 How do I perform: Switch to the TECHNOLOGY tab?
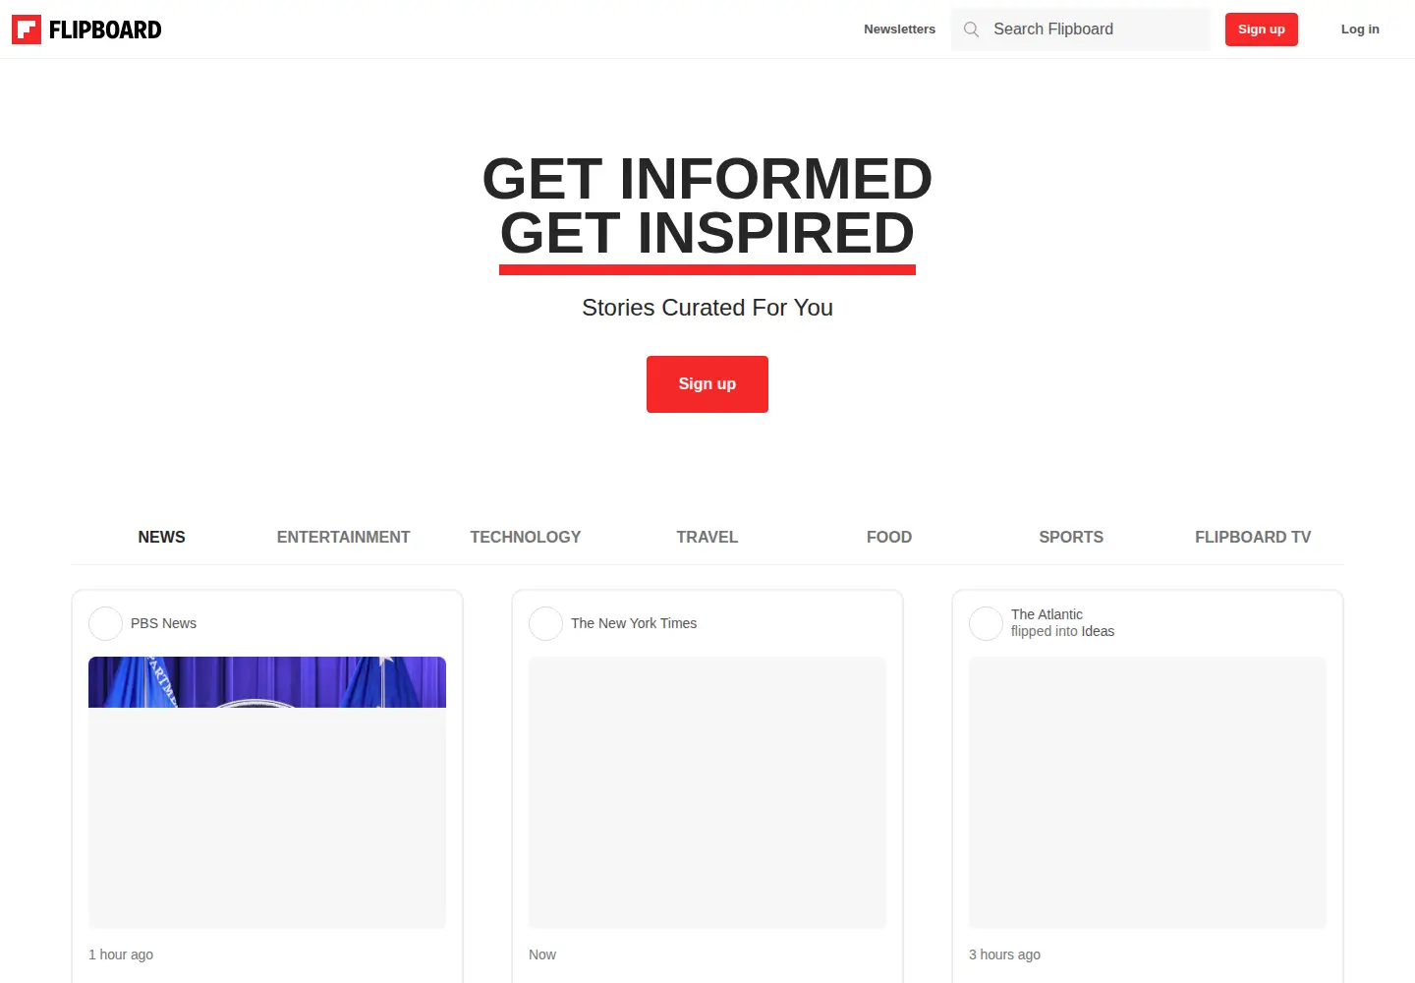(525, 537)
